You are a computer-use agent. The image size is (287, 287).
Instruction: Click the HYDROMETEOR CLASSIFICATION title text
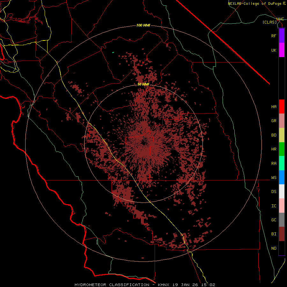point(112,285)
